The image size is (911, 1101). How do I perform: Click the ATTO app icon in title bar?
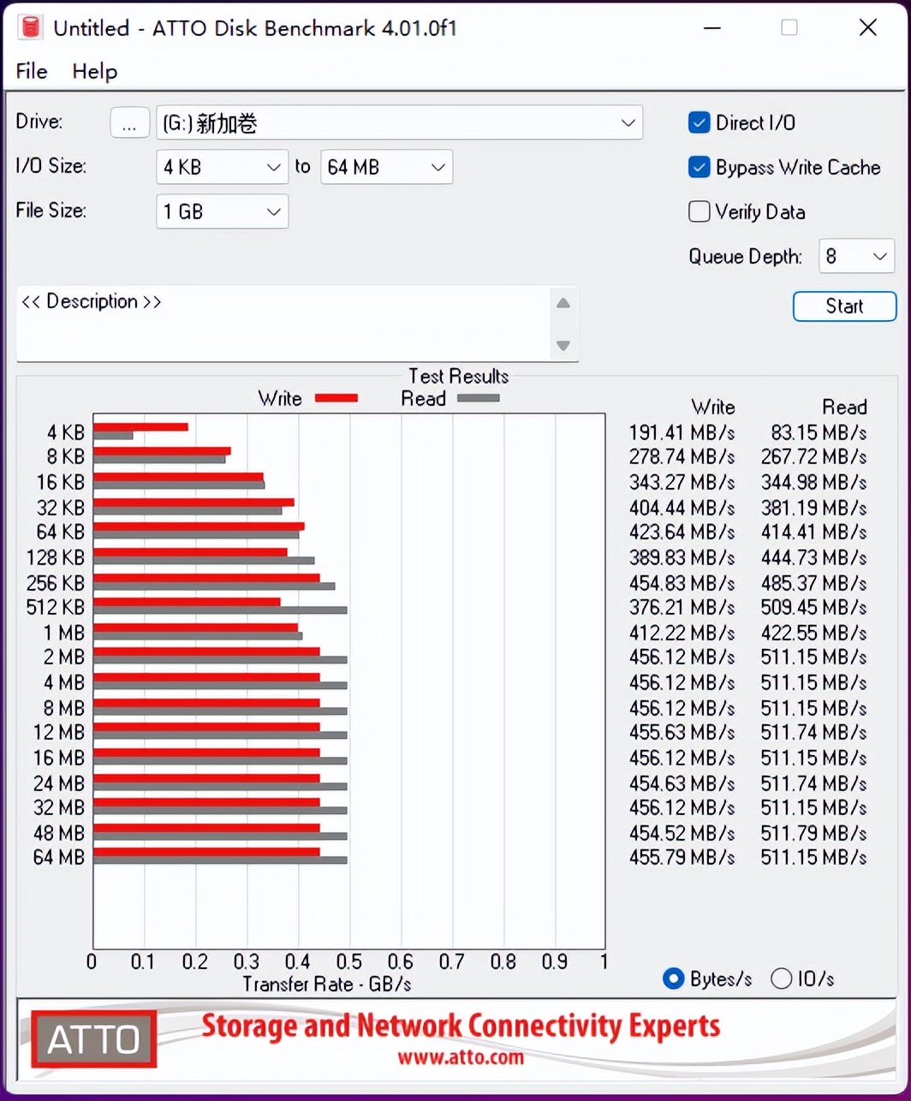[30, 27]
